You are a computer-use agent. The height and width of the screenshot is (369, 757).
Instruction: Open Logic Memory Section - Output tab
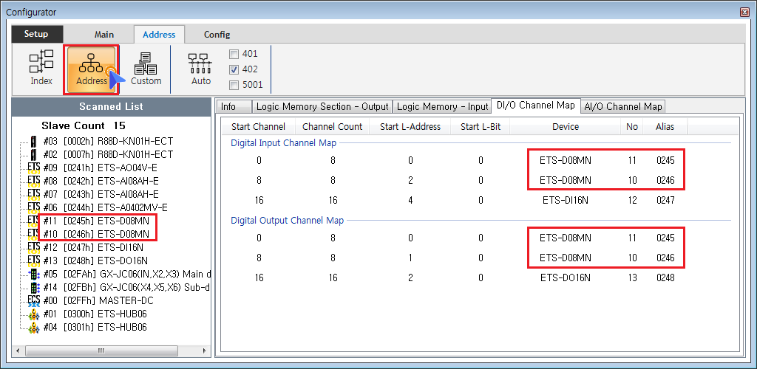pyautogui.click(x=322, y=106)
